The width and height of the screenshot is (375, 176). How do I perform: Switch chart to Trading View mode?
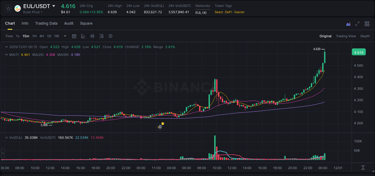tap(346, 36)
